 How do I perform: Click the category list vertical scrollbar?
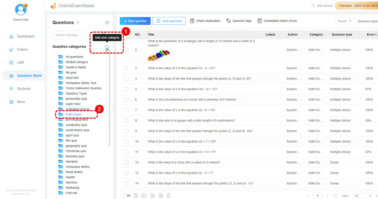point(109,101)
